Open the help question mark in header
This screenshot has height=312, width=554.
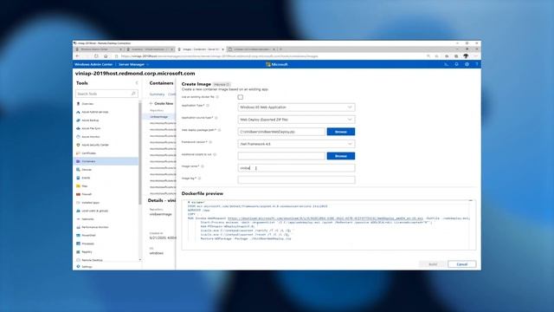(476, 64)
